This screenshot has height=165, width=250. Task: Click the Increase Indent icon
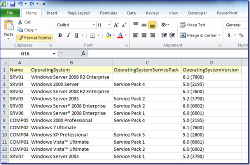click(172, 35)
